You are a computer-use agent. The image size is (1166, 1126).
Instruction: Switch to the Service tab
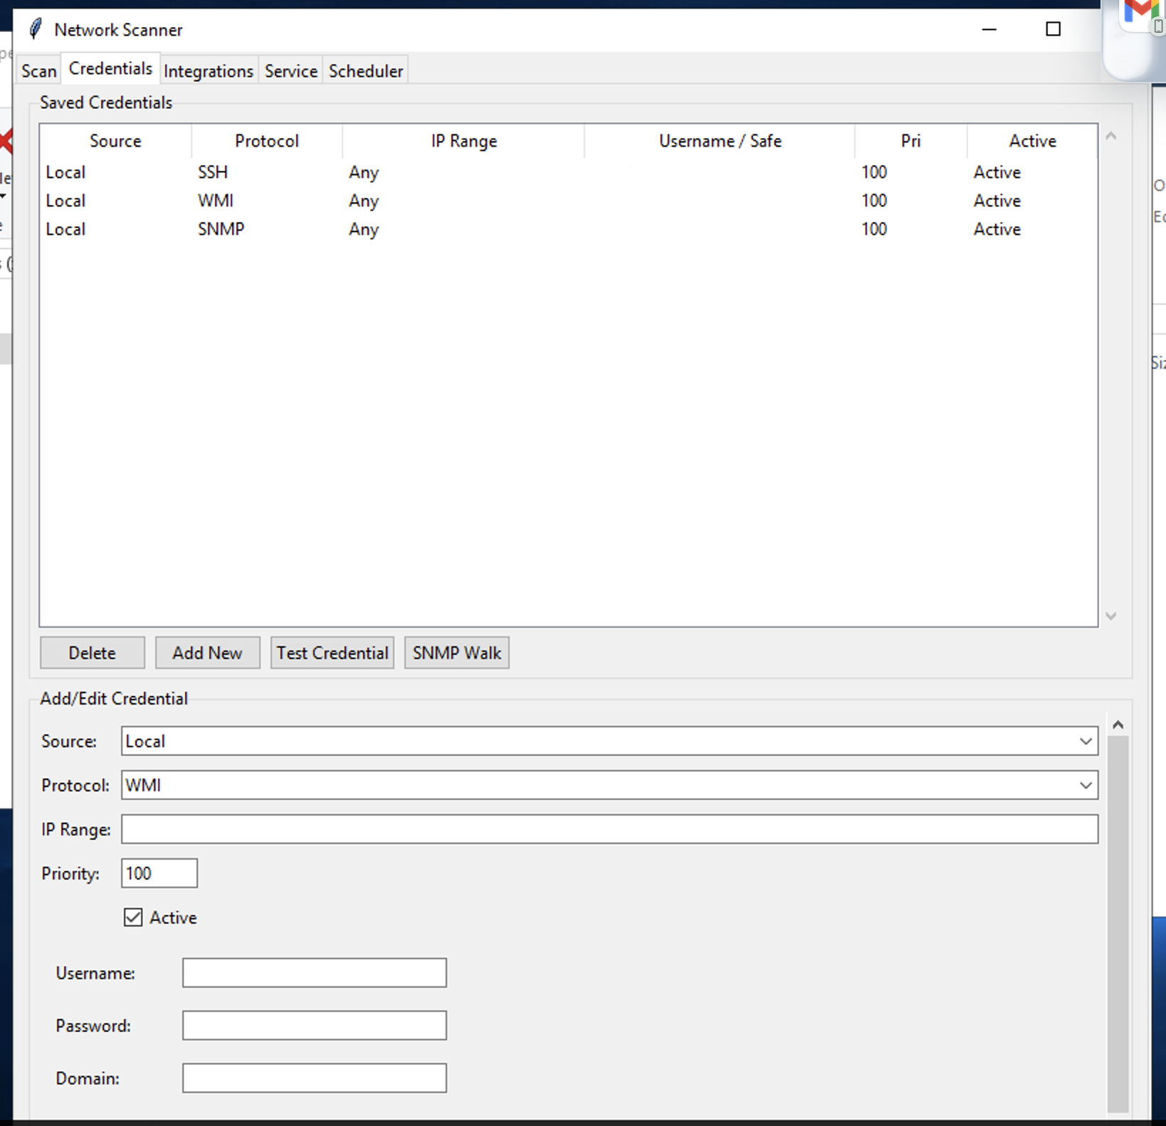[x=290, y=70]
